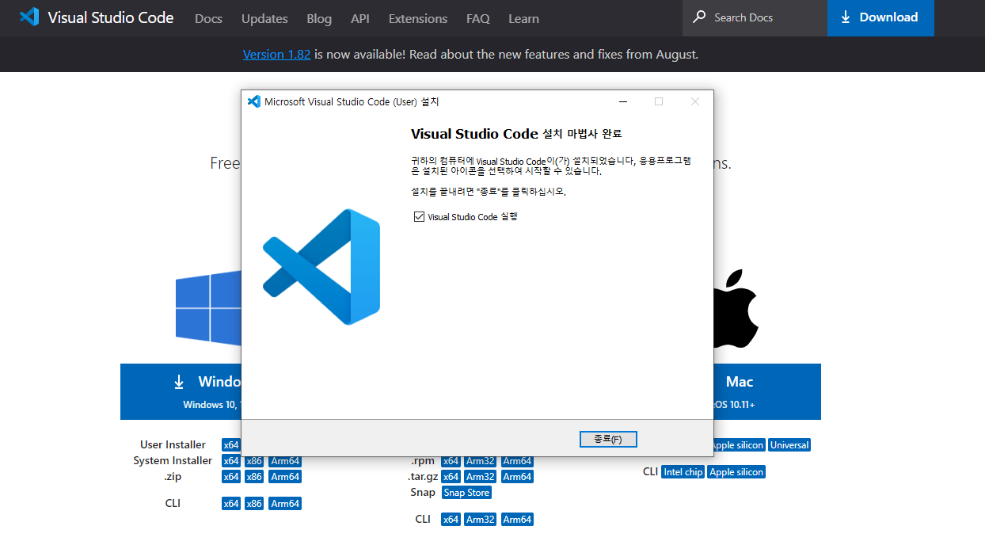
Task: Open the API navigation item
Action: click(360, 18)
